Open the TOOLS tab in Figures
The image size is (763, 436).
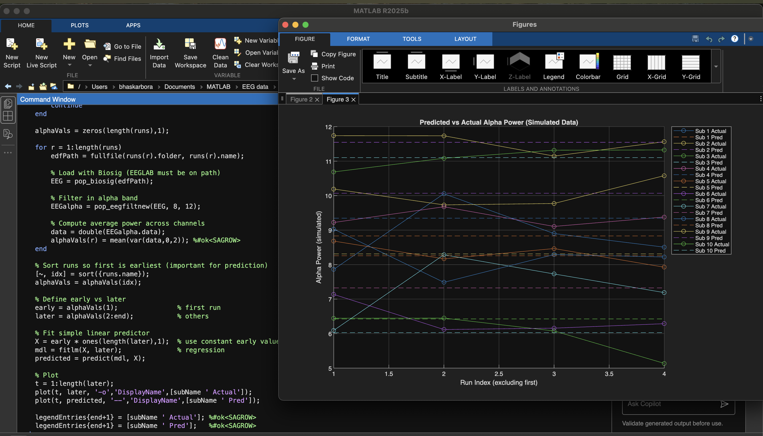click(412, 39)
